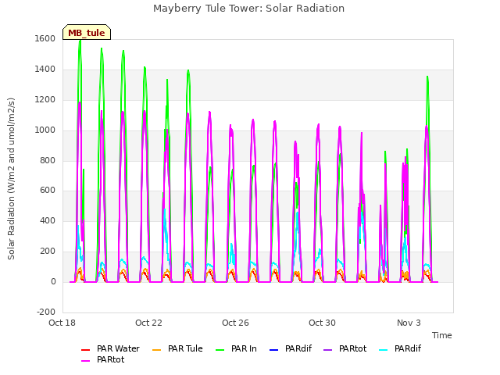
Task: Click the Oct 30 x-axis date label
Action: click(322, 323)
